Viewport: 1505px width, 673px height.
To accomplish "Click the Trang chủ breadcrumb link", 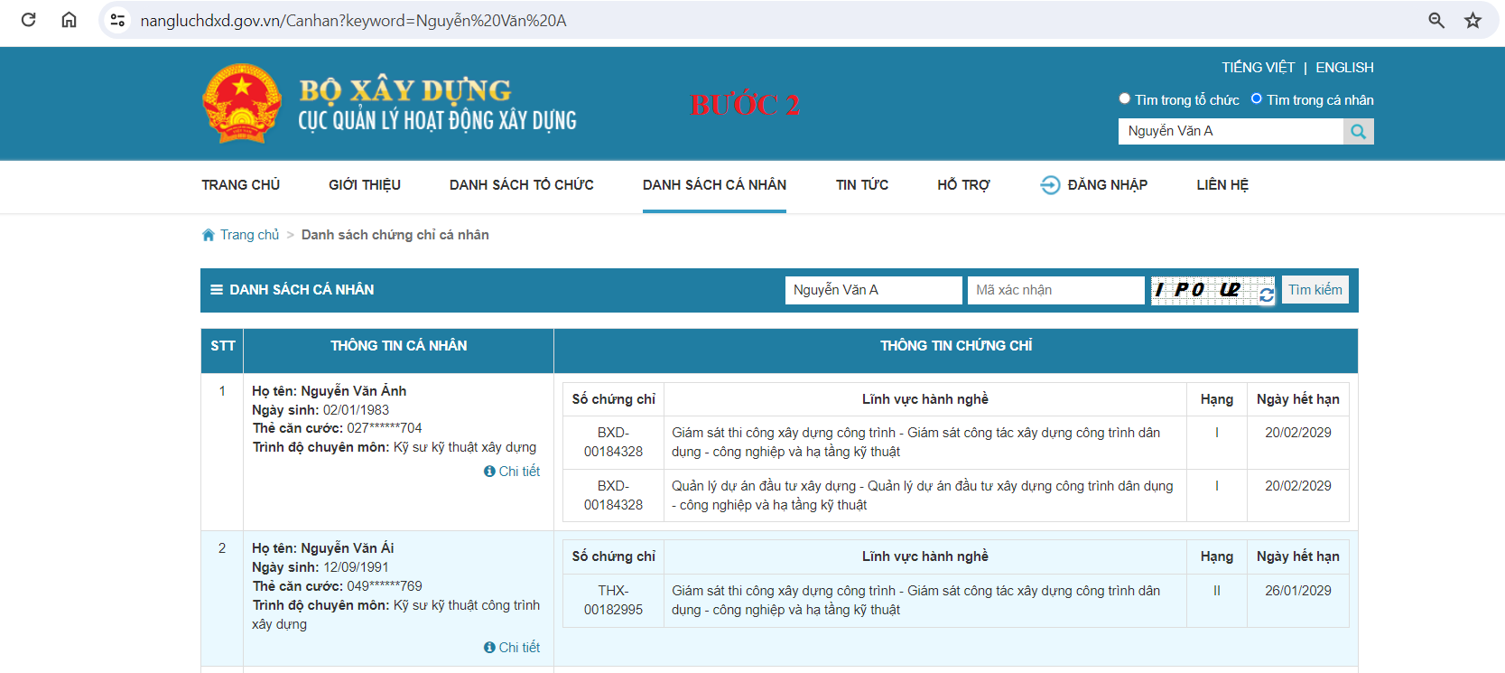I will point(249,235).
